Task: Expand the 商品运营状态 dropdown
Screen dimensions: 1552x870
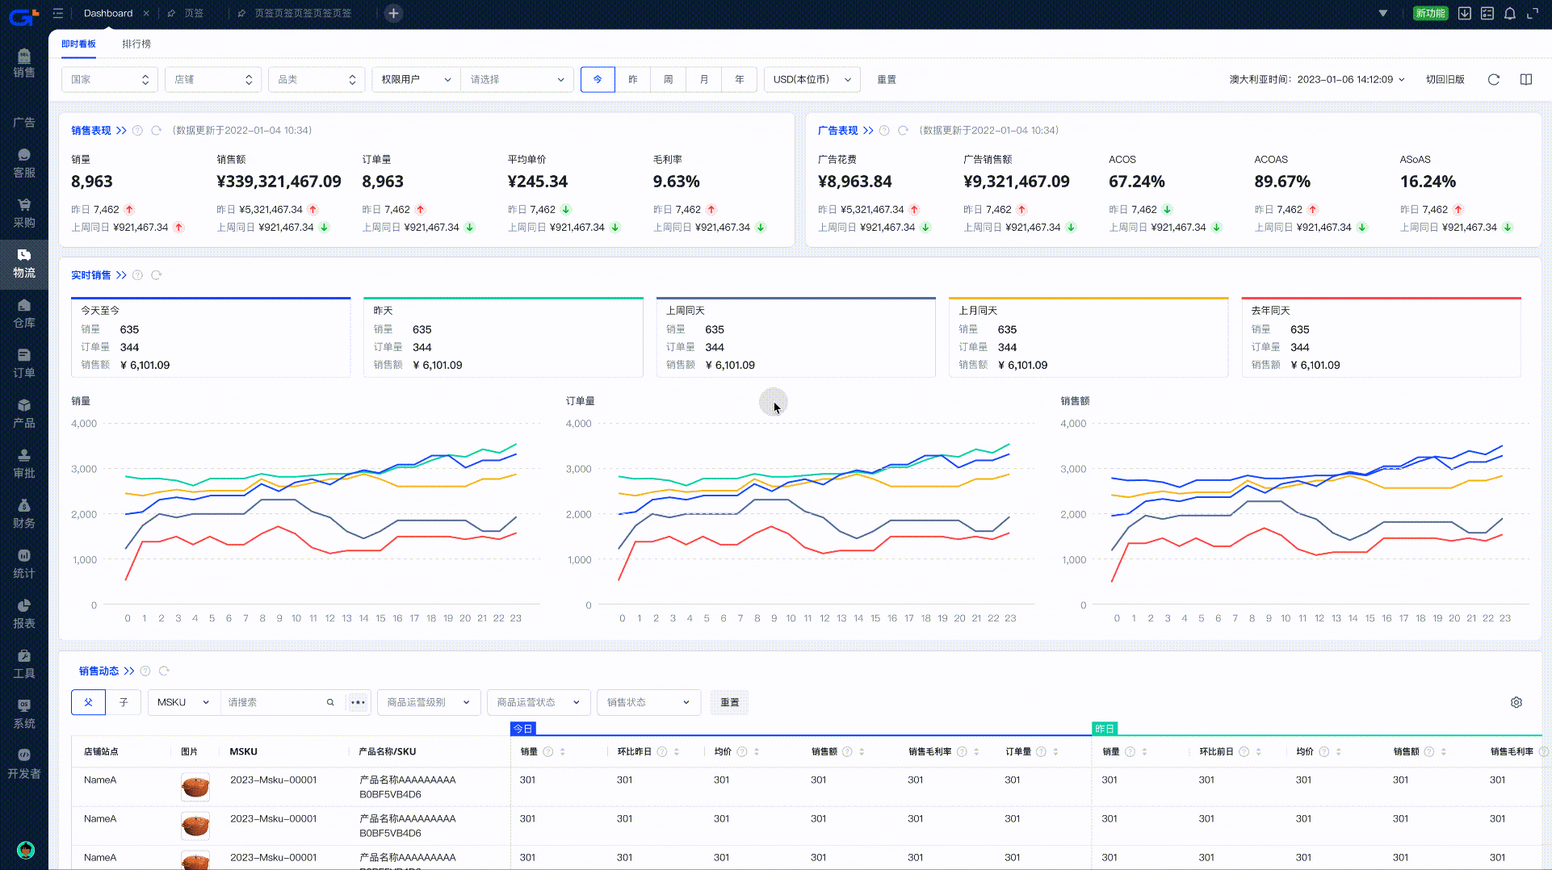Action: (x=539, y=702)
